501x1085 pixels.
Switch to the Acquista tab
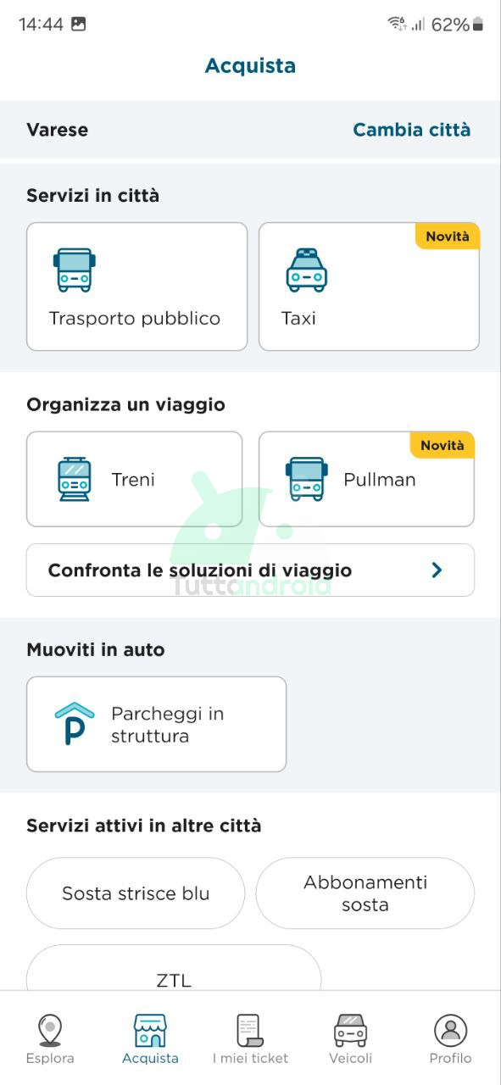[150, 1039]
